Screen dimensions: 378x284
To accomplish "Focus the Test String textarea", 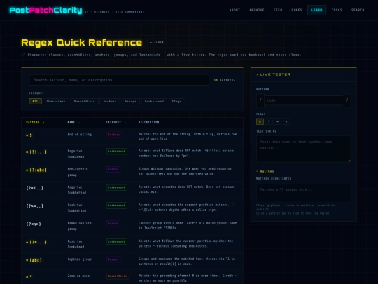I will [x=303, y=149].
